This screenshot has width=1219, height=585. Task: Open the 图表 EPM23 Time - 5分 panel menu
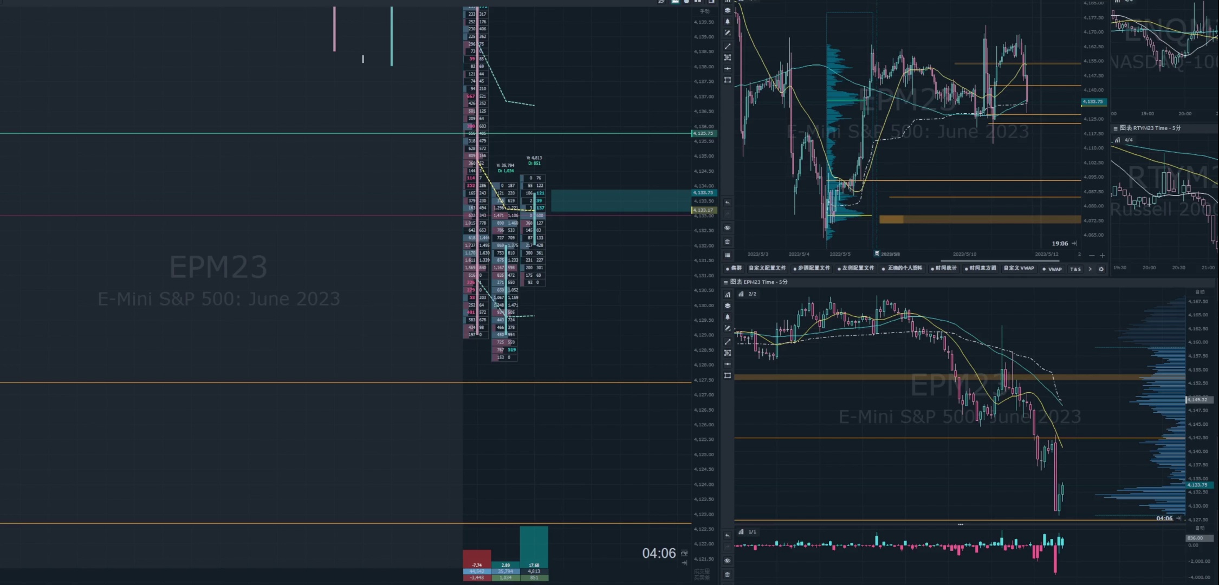point(726,282)
